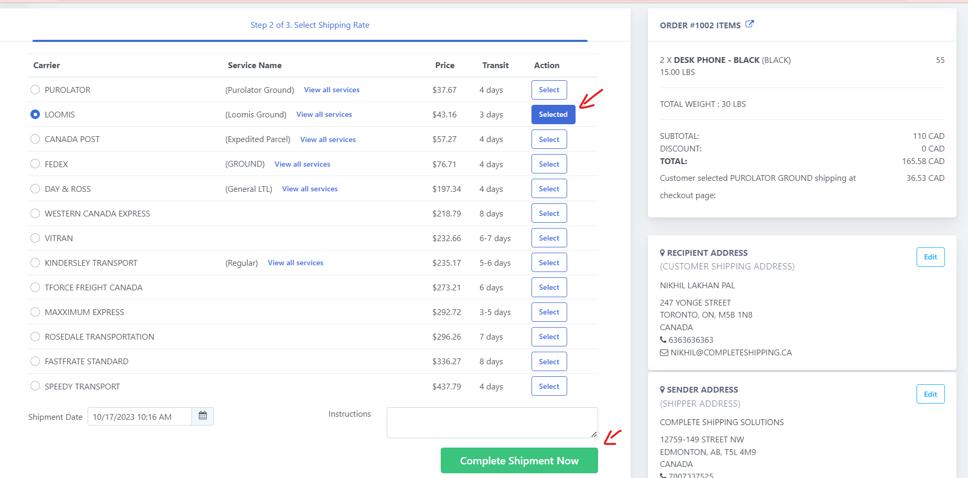
Task: Edit the recipient address
Action: [x=930, y=257]
